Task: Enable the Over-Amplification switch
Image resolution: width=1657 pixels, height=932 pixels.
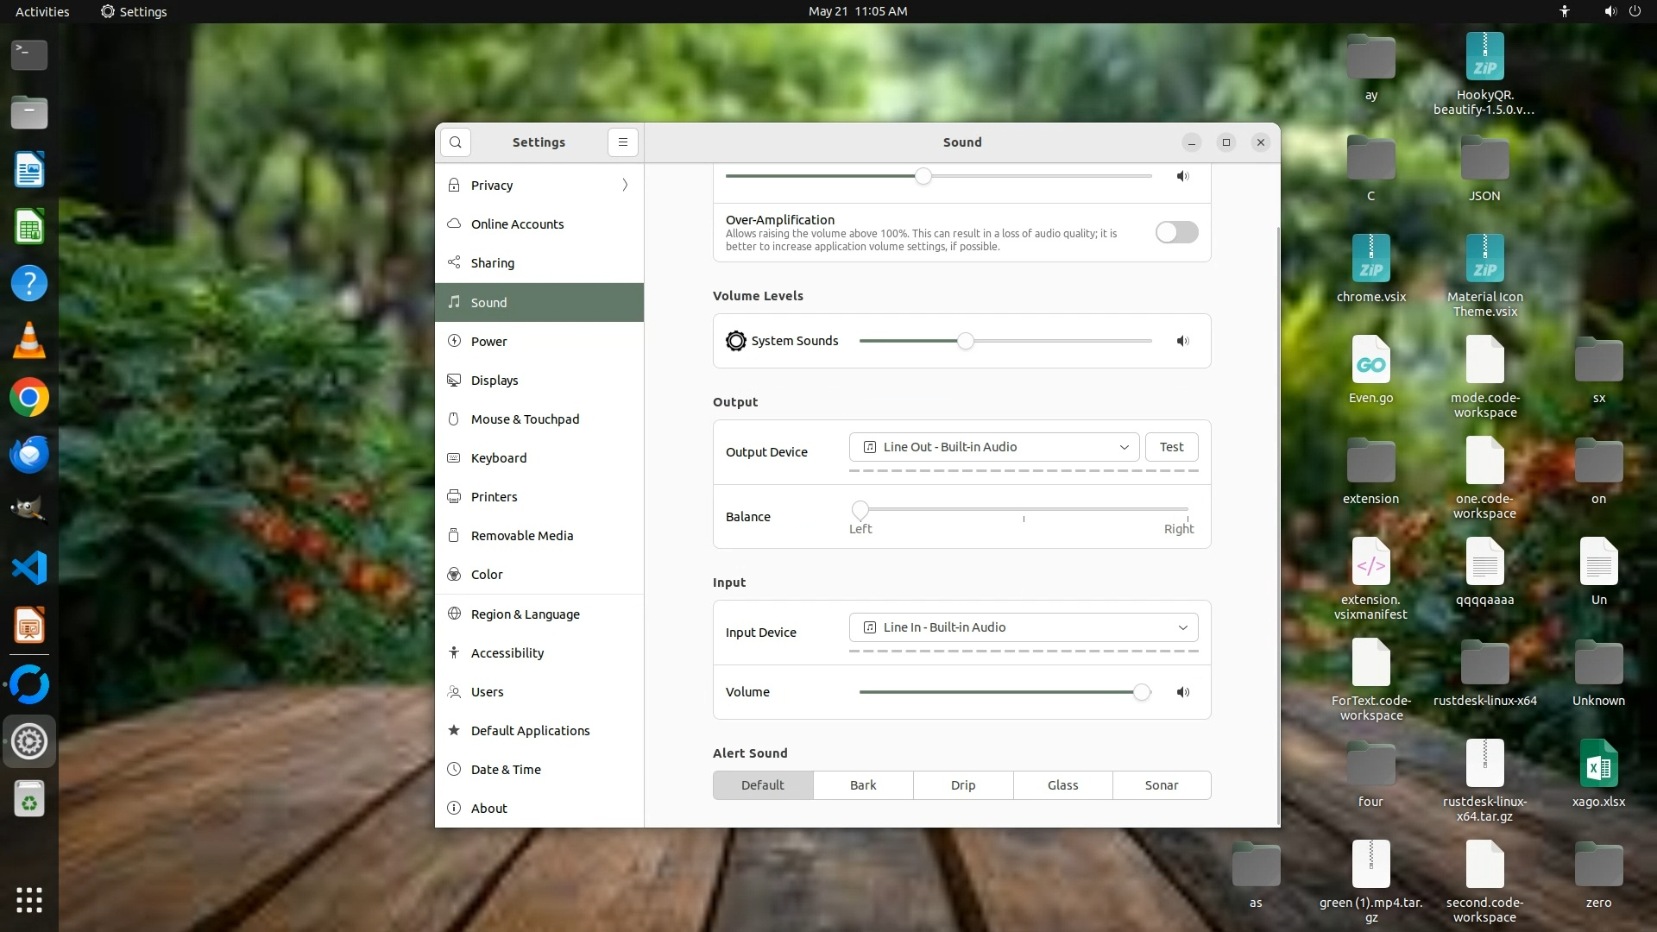Action: point(1176,232)
